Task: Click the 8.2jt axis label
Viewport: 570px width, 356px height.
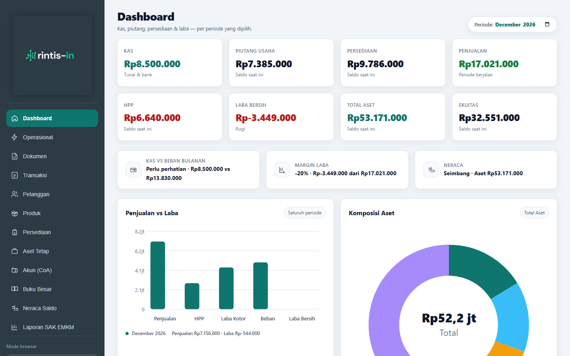Action: point(140,232)
